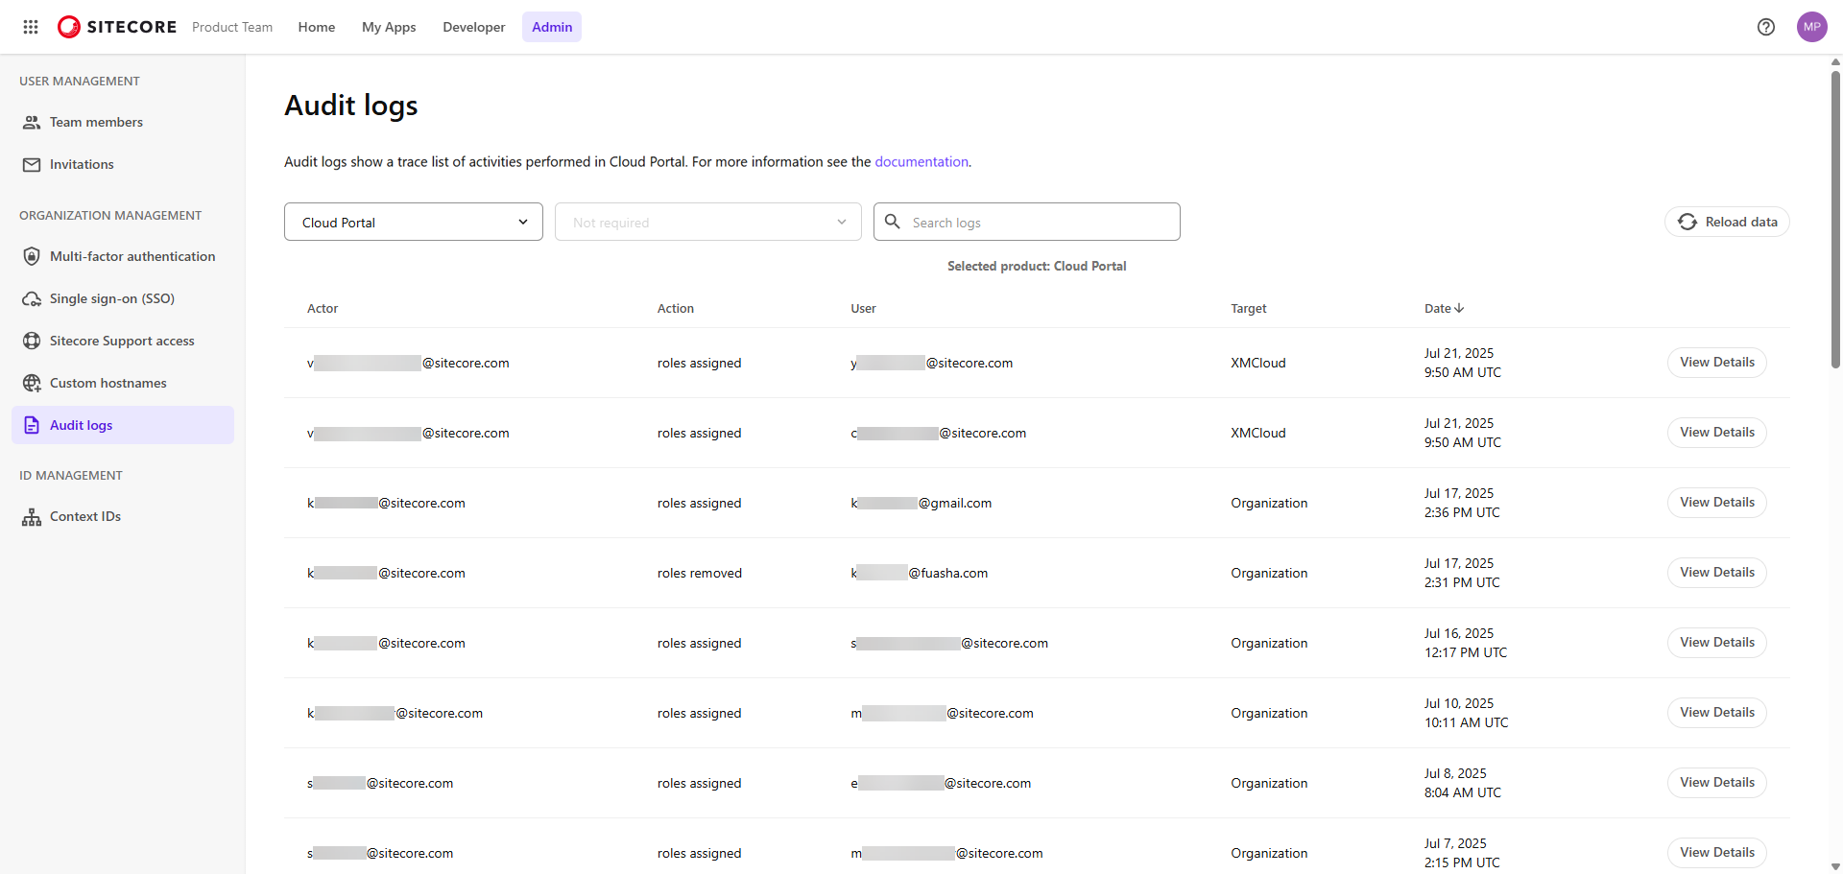Click the Action column header
Viewport: 1843px width, 874px height.
click(x=676, y=308)
